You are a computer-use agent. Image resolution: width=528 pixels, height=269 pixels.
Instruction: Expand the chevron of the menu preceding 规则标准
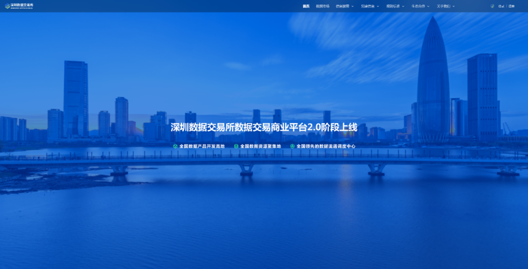coord(378,6)
